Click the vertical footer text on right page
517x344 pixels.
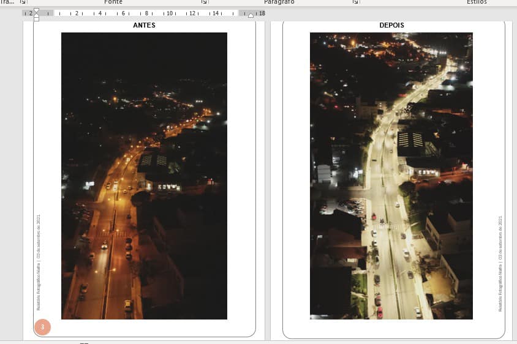[x=500, y=263]
